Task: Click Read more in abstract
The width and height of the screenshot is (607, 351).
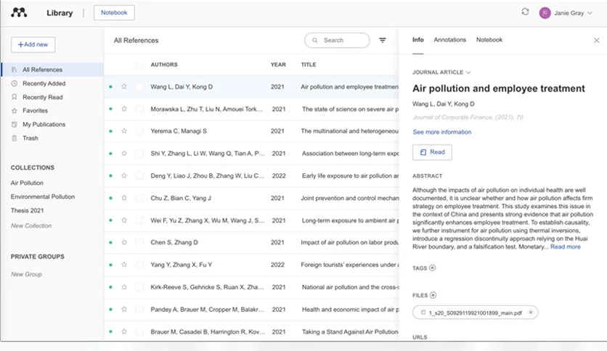Action: tap(565, 247)
